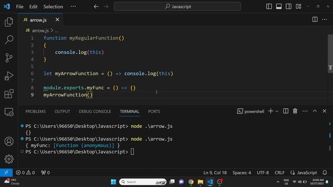Screen dimensions: 333x187
Task: Split the terminal
Action: click(286, 111)
